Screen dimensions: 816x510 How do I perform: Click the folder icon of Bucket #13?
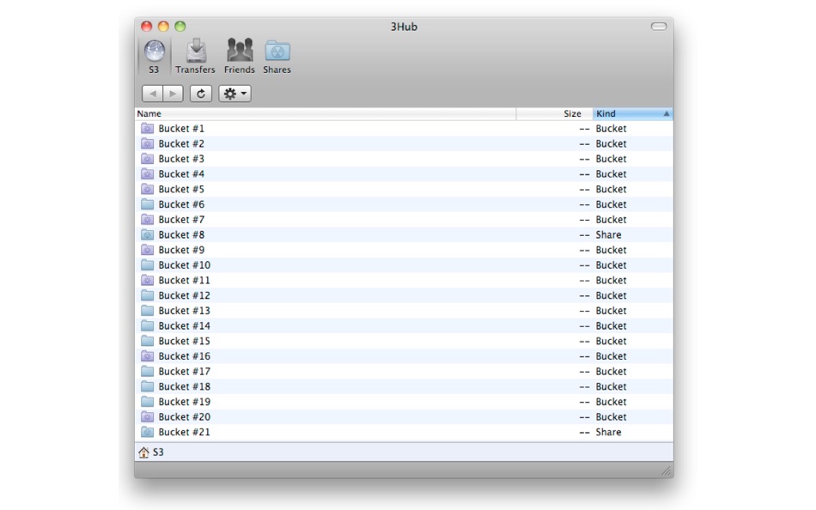click(x=147, y=310)
